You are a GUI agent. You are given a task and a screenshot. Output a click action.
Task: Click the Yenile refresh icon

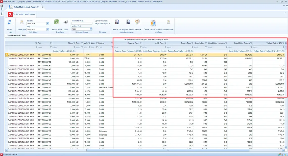(x=10, y=22)
